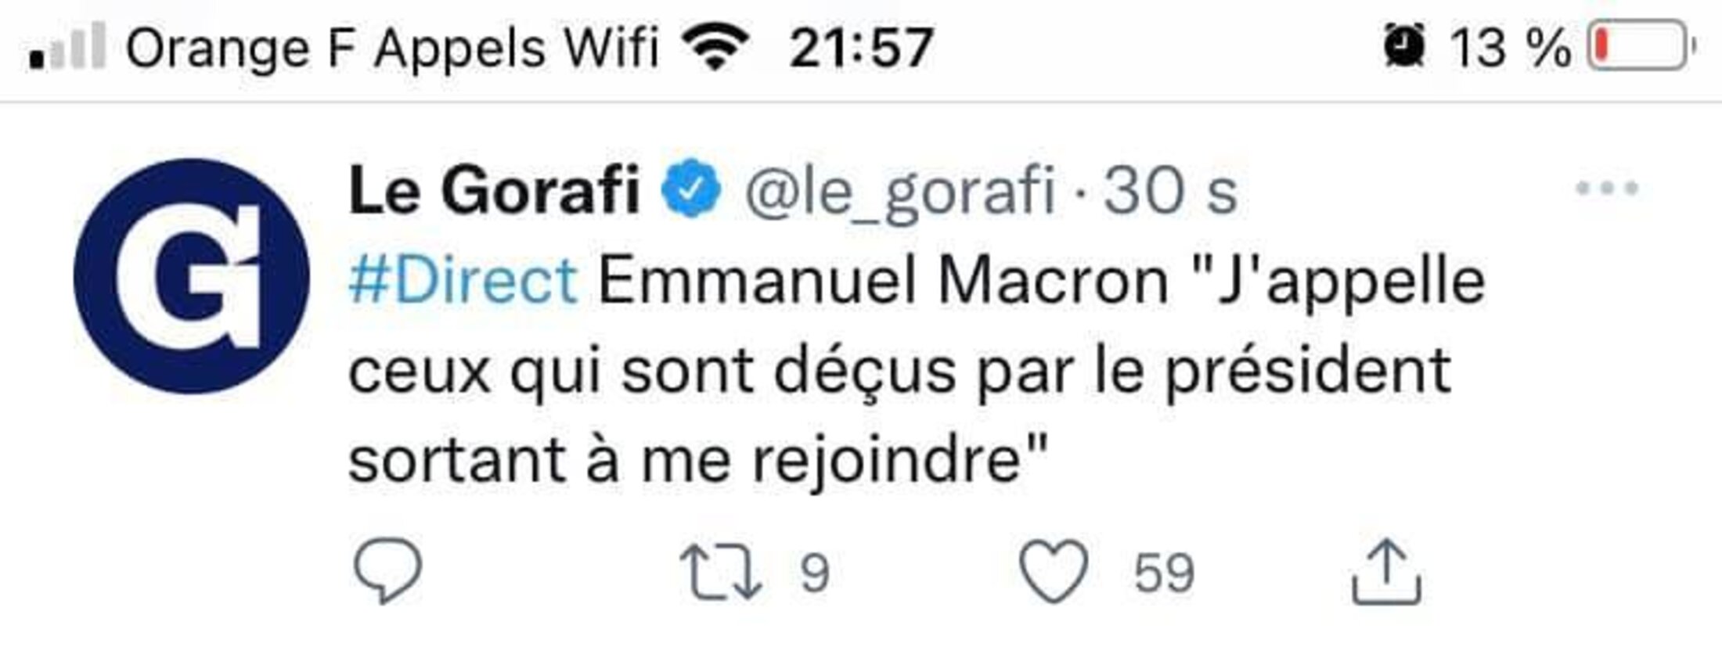Open the @le_gorafi handle
This screenshot has width=1722, height=672.
pos(899,190)
